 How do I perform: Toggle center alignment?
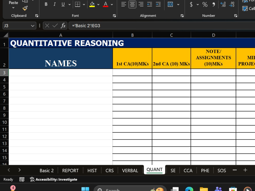132,4
